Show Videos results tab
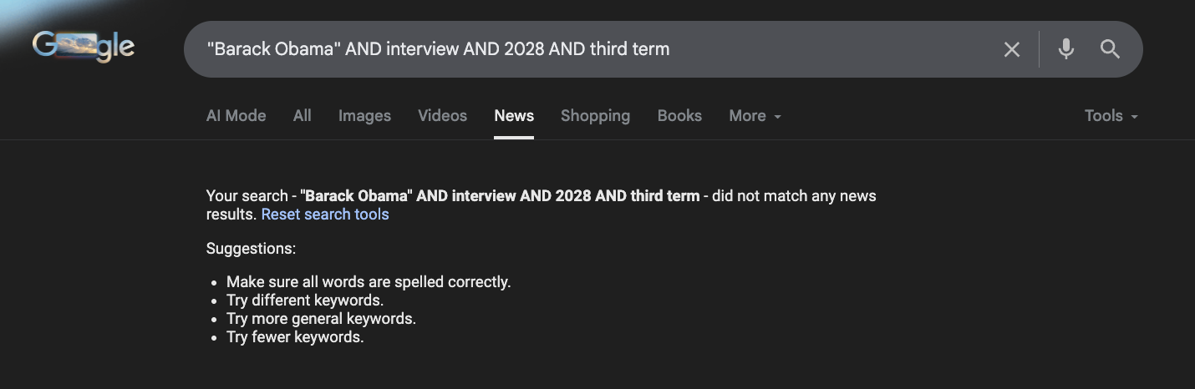 [x=442, y=116]
